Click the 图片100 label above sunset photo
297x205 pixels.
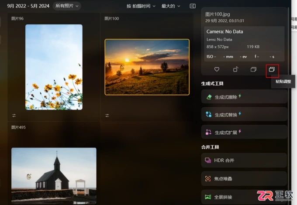(x=111, y=18)
